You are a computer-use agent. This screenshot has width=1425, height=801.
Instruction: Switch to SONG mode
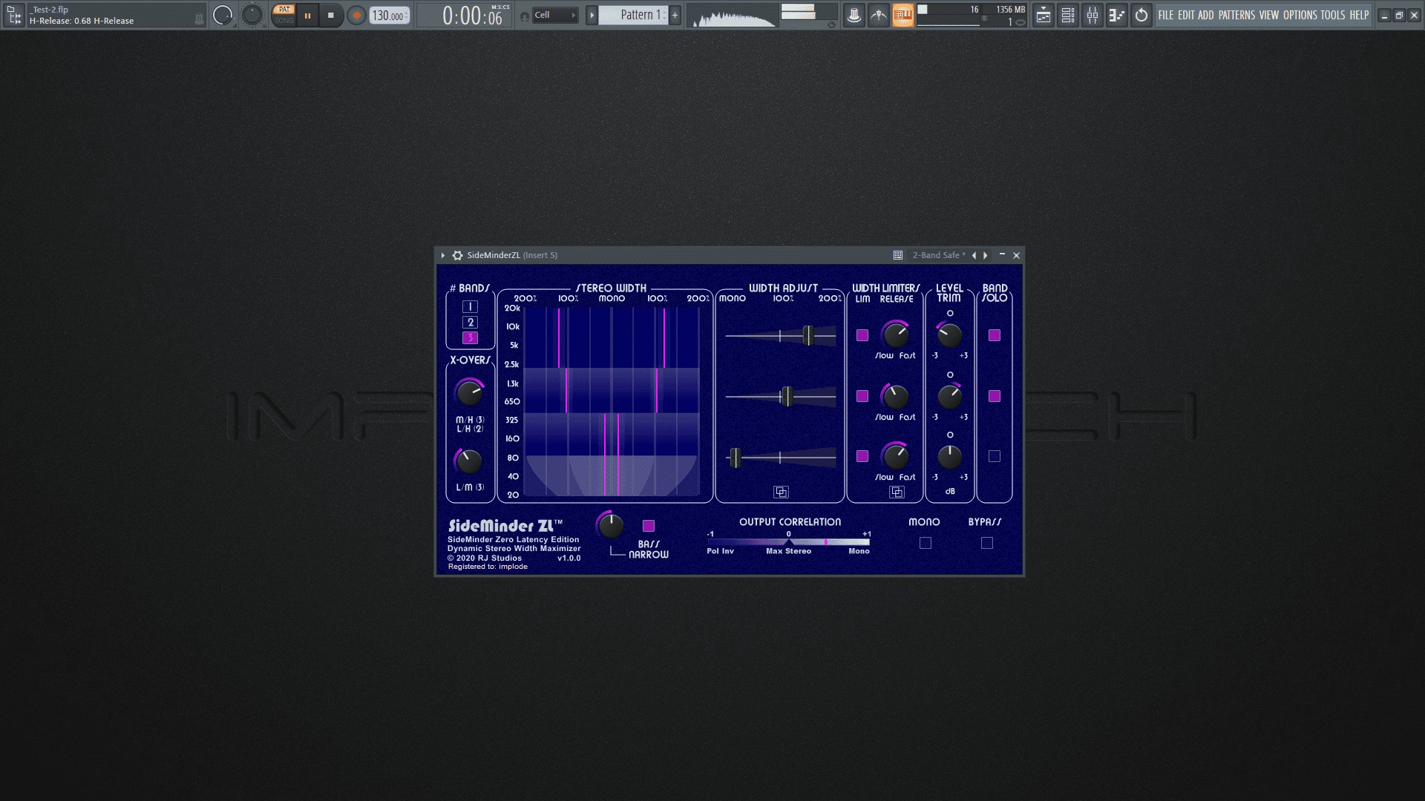284,21
